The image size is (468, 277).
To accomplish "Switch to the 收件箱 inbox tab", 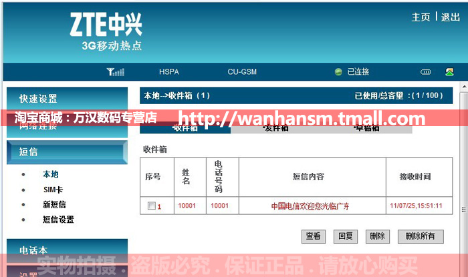I will pos(185,128).
